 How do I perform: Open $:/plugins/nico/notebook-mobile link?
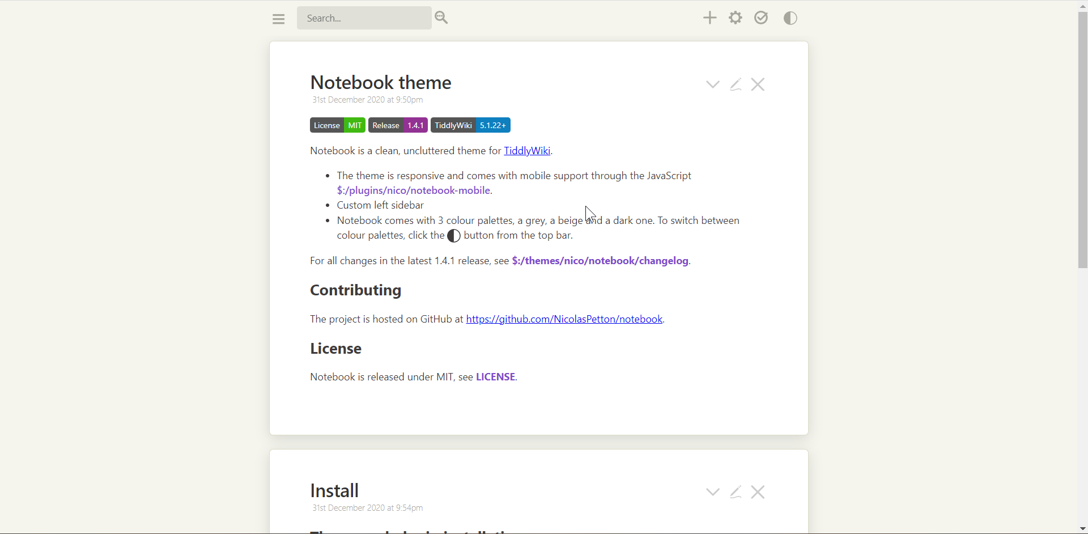click(414, 191)
